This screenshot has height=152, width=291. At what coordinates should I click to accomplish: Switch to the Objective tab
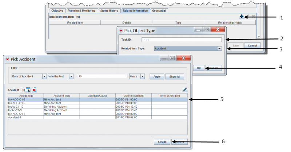tap(57, 11)
